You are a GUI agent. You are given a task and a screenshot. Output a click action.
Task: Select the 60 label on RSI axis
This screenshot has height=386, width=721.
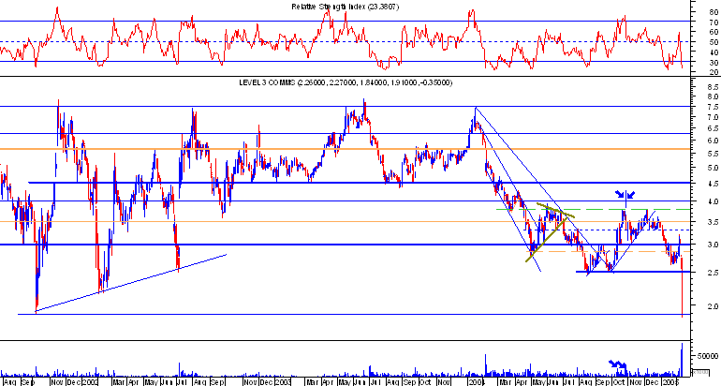[714, 32]
